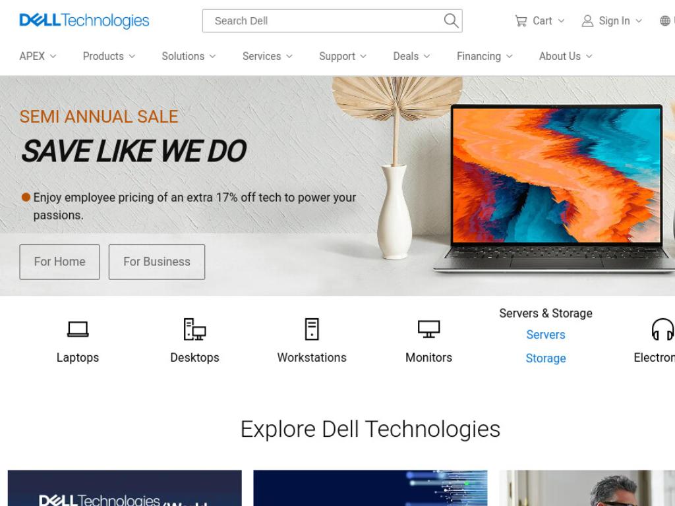The height and width of the screenshot is (506, 675).
Task: Click the For Business button
Action: [157, 262]
